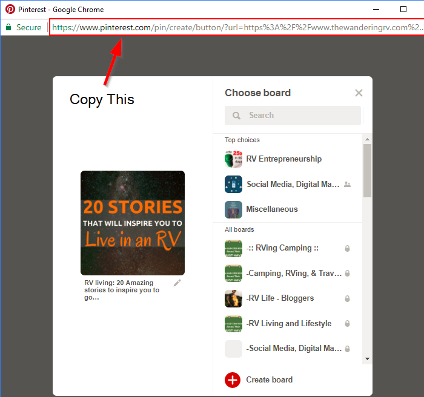The image size is (424, 397).
Task: Select the -:: RVing Camping :: board
Action: 282,248
